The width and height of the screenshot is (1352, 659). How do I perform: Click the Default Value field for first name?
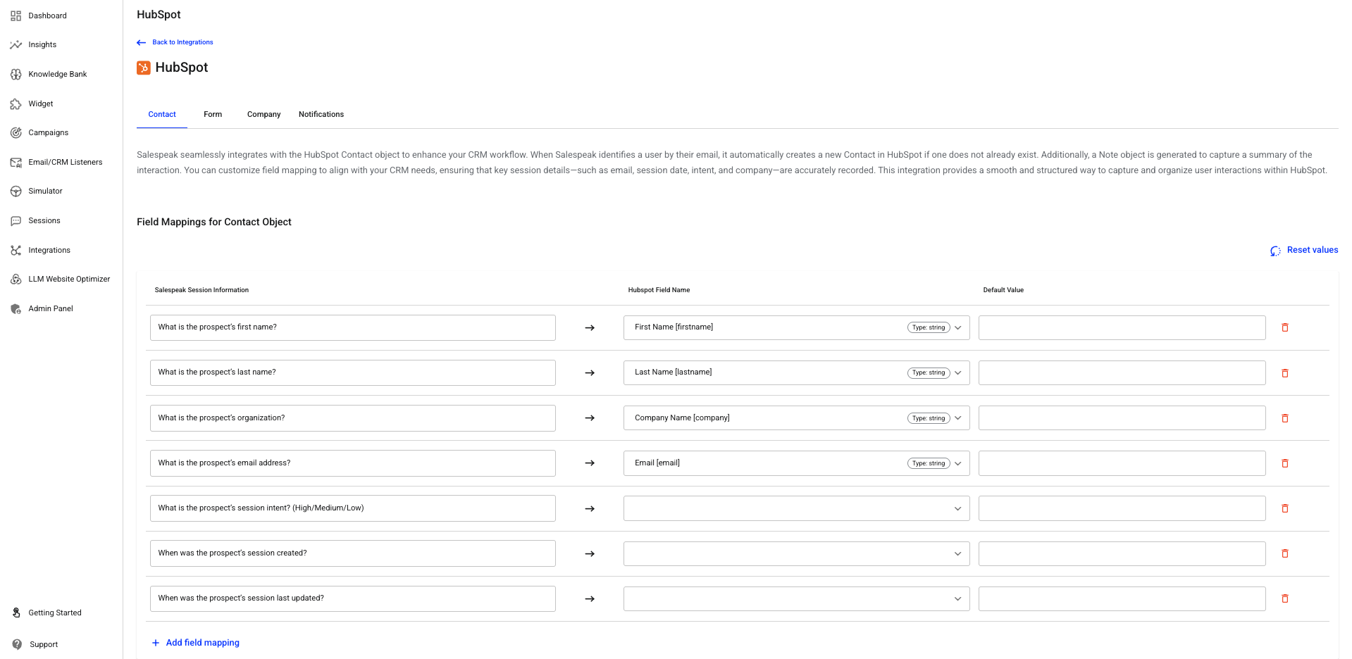pos(1122,327)
